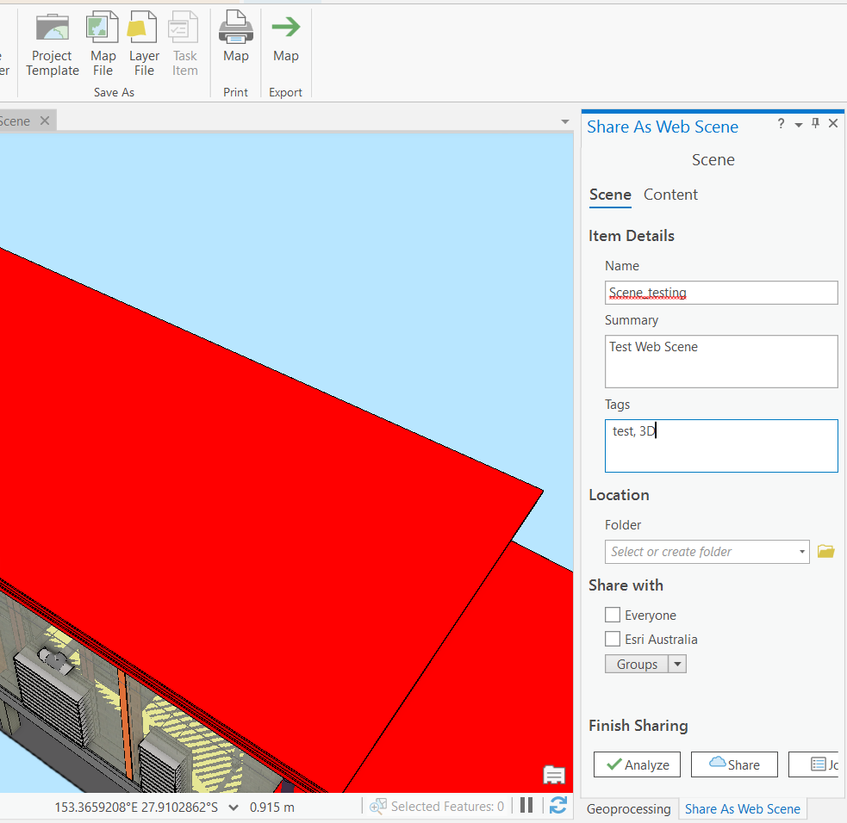Check the Esri Australia option

pyautogui.click(x=613, y=639)
